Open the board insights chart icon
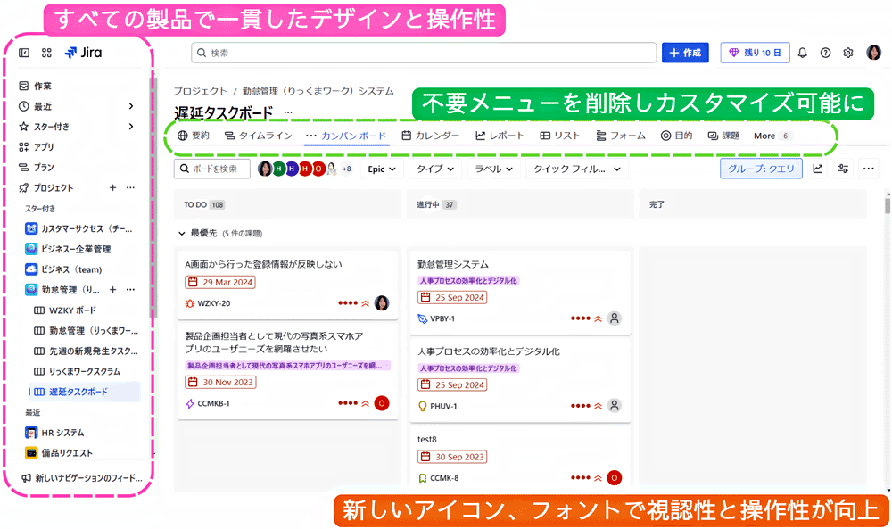 tap(817, 169)
